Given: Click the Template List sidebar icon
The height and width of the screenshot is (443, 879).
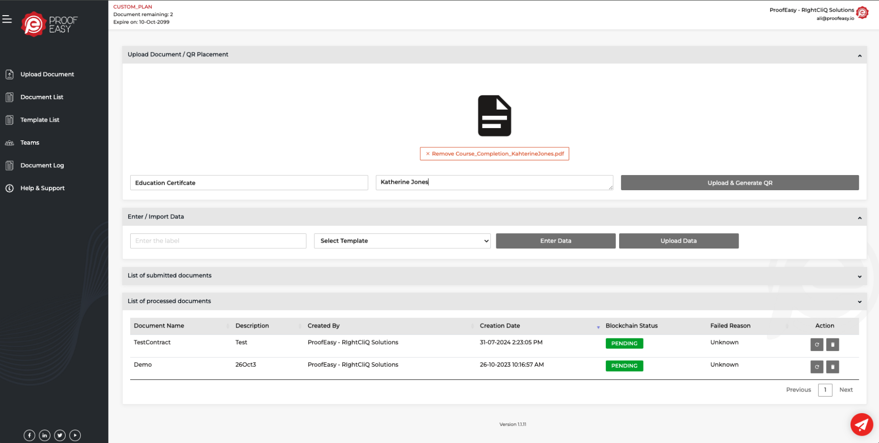Looking at the screenshot, I should click(9, 120).
